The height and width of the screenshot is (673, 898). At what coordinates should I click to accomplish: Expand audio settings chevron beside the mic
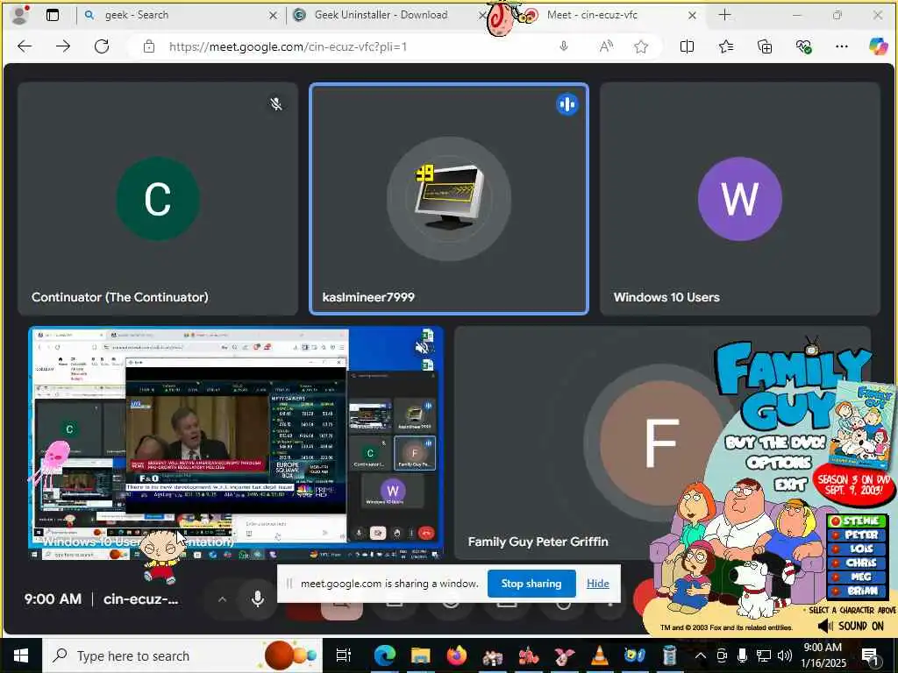(x=222, y=599)
